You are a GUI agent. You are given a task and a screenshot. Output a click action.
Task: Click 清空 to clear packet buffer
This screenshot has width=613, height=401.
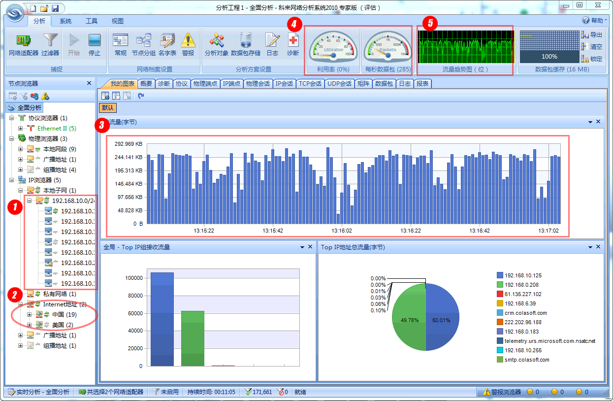tap(592, 47)
